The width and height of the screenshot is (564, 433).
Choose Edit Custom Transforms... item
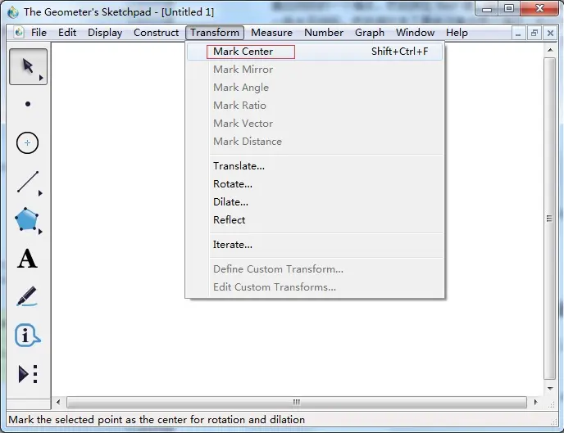[x=315, y=286]
